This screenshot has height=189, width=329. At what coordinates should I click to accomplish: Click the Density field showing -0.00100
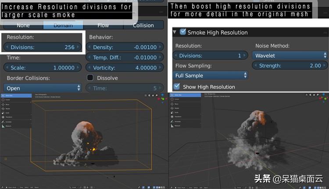pyautogui.click(x=125, y=47)
